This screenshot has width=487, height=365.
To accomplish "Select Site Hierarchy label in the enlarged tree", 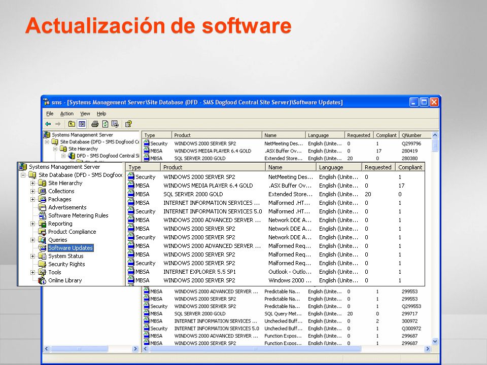I will coord(65,183).
